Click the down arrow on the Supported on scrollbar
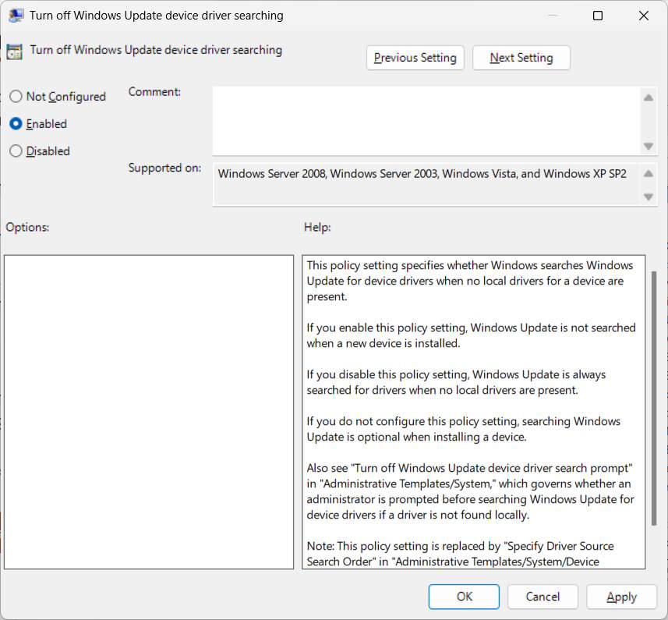 tap(648, 197)
